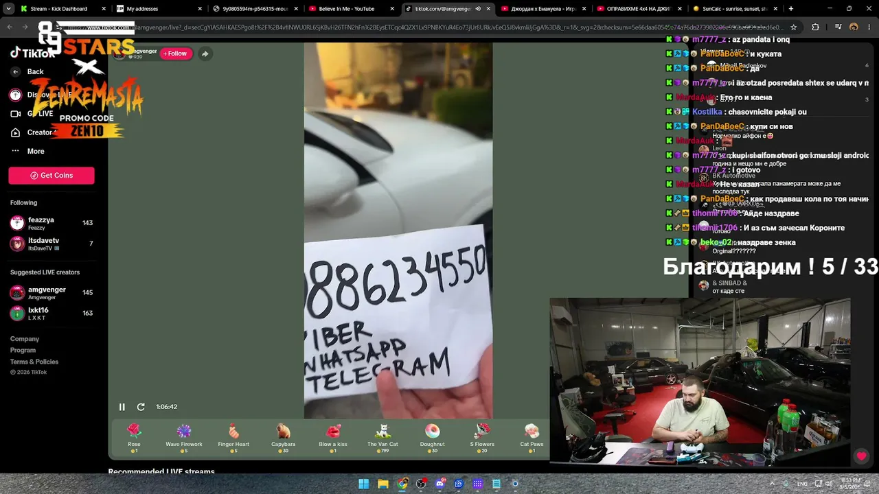Open itsdavetv's live from the Following list

coord(52,244)
